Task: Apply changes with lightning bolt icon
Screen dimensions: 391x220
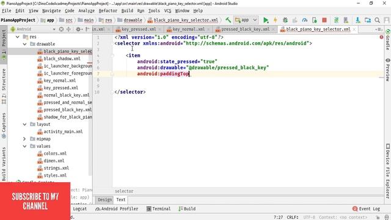Action: [x=276, y=20]
